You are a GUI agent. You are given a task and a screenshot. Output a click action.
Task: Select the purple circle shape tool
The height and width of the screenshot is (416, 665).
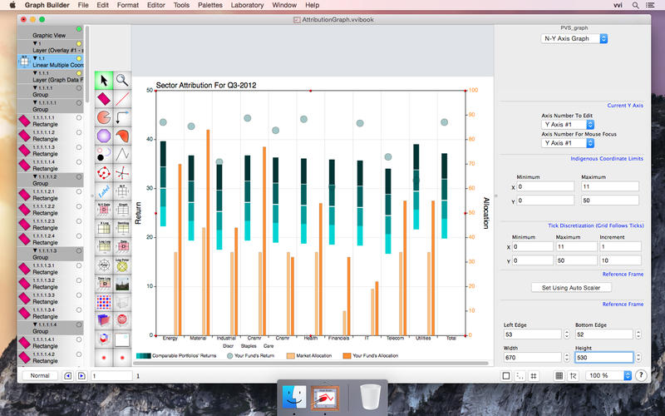tap(104, 136)
